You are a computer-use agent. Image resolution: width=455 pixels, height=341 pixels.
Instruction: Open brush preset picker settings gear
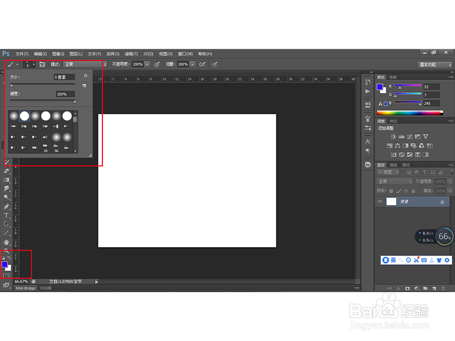coord(86,76)
